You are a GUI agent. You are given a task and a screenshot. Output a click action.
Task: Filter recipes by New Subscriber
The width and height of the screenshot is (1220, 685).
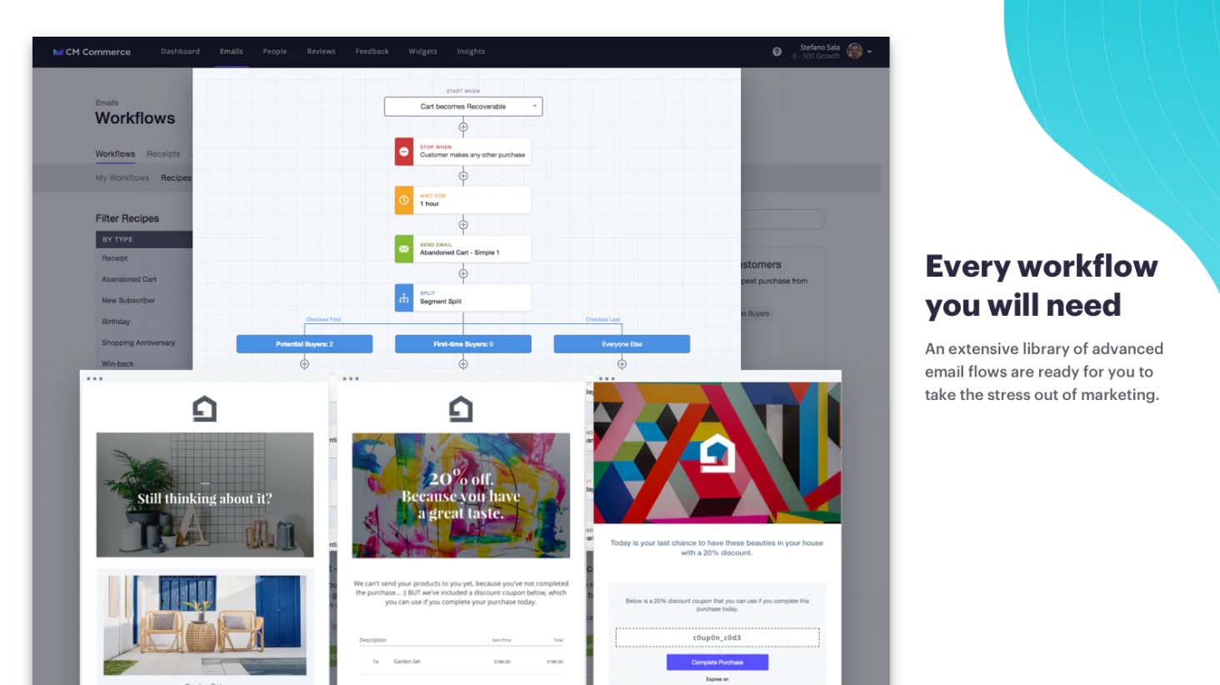click(x=128, y=301)
